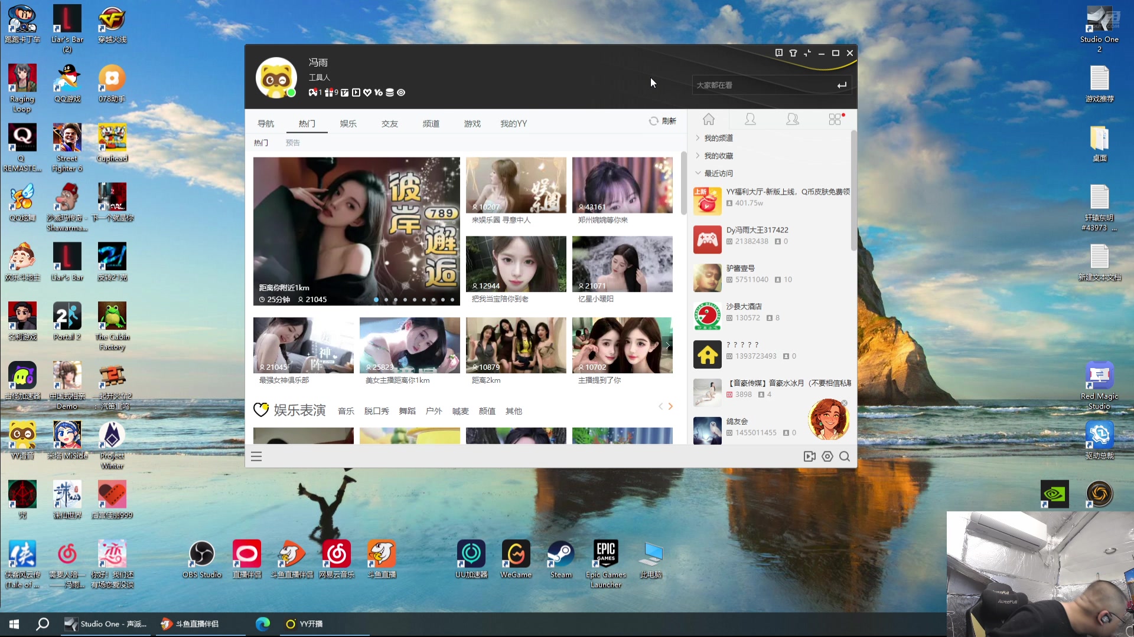Image resolution: width=1134 pixels, height=637 pixels.
Task: Open the WeGame desktop shortcut
Action: (x=516, y=560)
